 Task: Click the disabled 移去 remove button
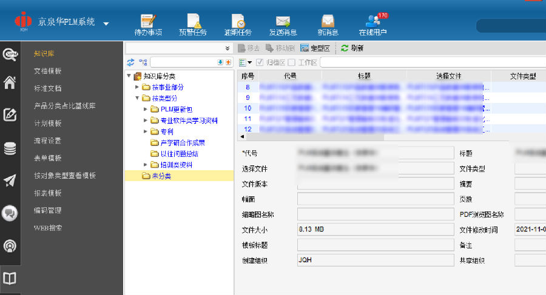coord(249,48)
